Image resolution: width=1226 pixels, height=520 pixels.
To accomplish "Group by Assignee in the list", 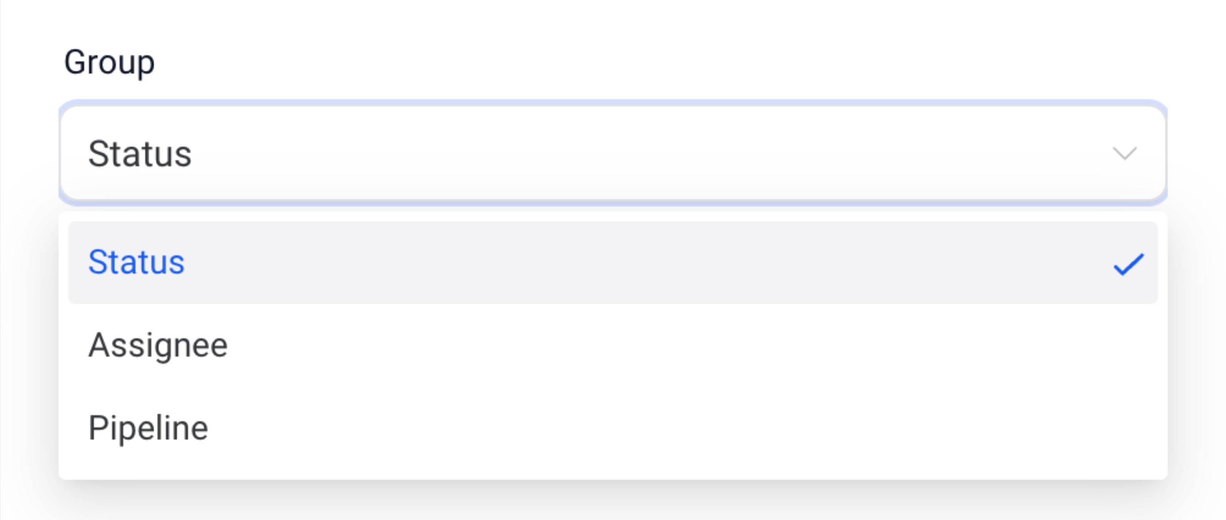I will point(613,345).
